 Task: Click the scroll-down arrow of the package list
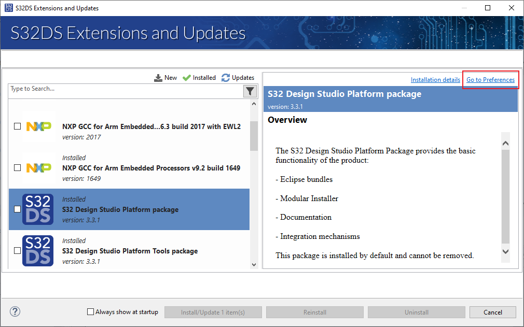(254, 264)
